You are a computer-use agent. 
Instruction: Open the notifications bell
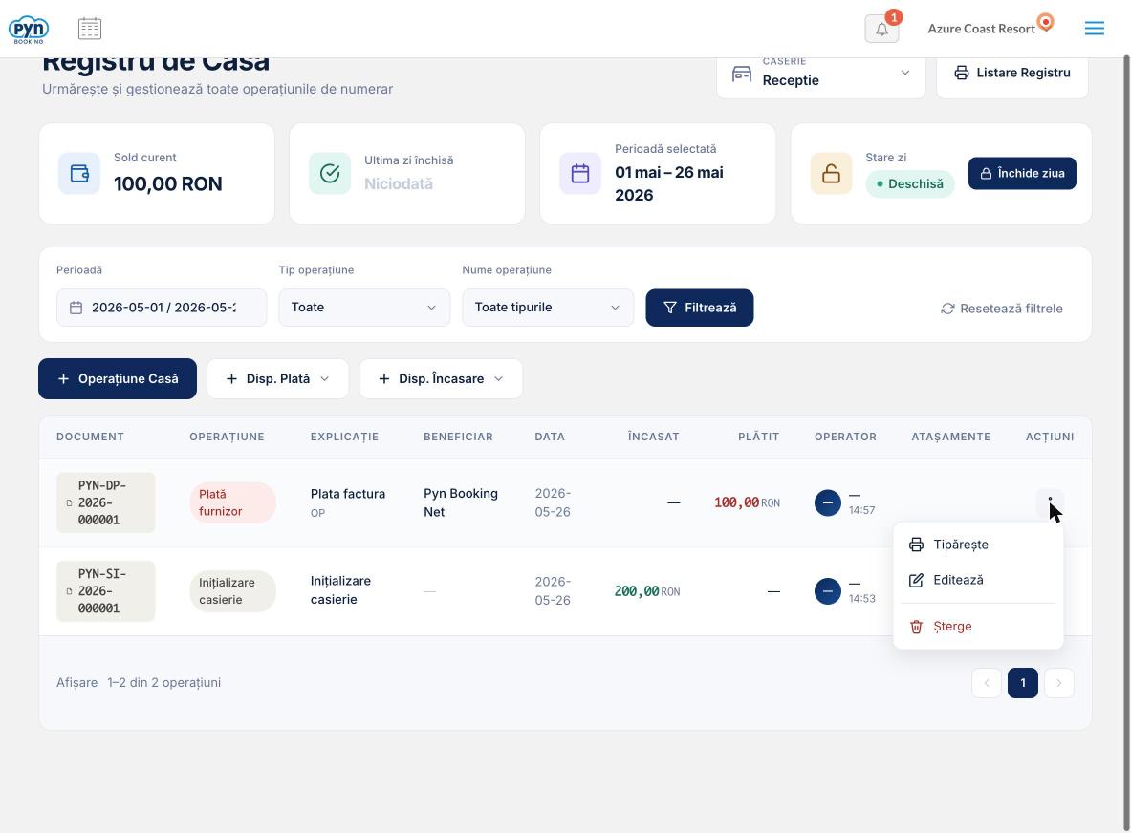tap(881, 29)
